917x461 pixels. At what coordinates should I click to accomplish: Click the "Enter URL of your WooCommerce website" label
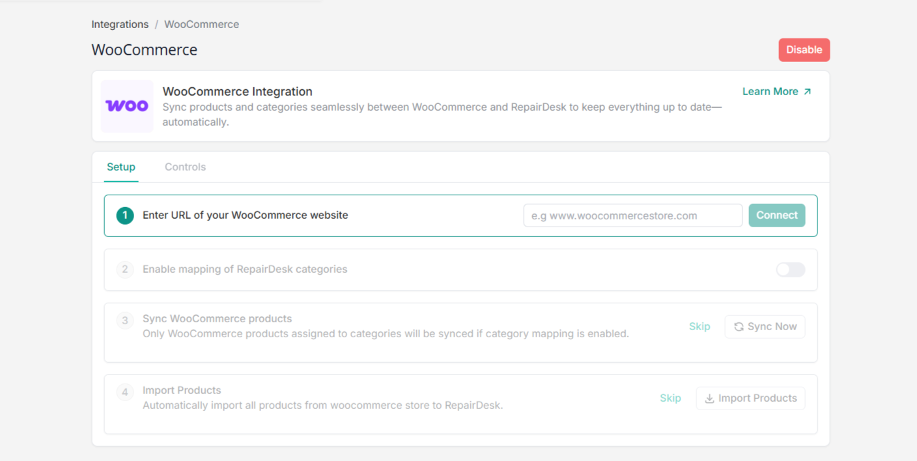pyautogui.click(x=246, y=216)
